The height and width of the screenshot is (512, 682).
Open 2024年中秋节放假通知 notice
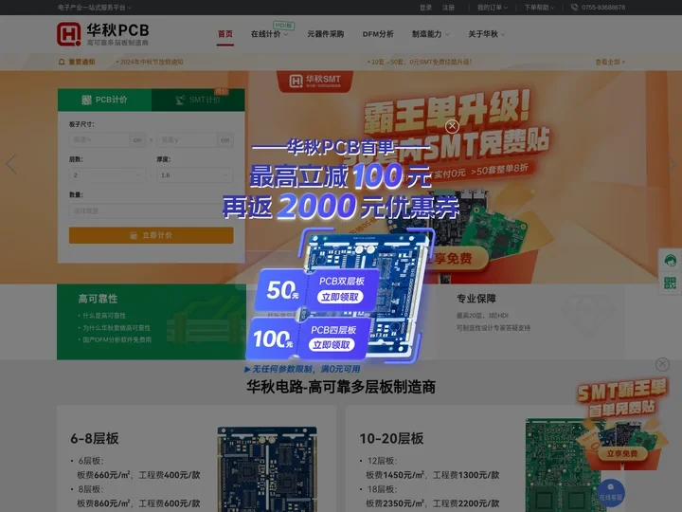(x=150, y=62)
